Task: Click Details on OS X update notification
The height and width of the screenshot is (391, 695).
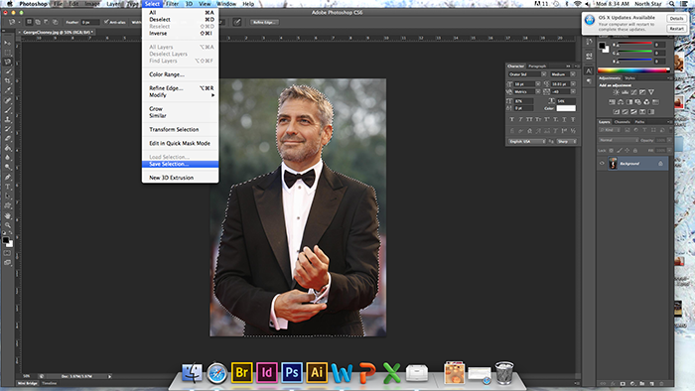Action: pos(676,19)
